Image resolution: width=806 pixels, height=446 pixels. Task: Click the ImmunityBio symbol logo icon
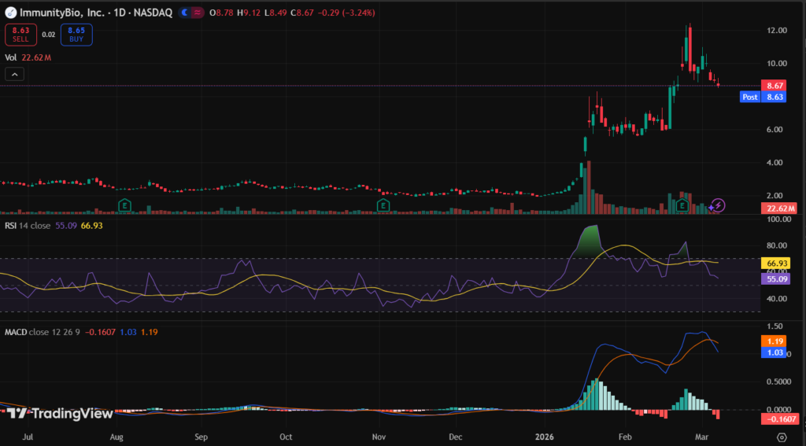click(x=11, y=13)
